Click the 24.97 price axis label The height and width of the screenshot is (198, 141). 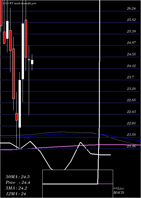(x=131, y=42)
